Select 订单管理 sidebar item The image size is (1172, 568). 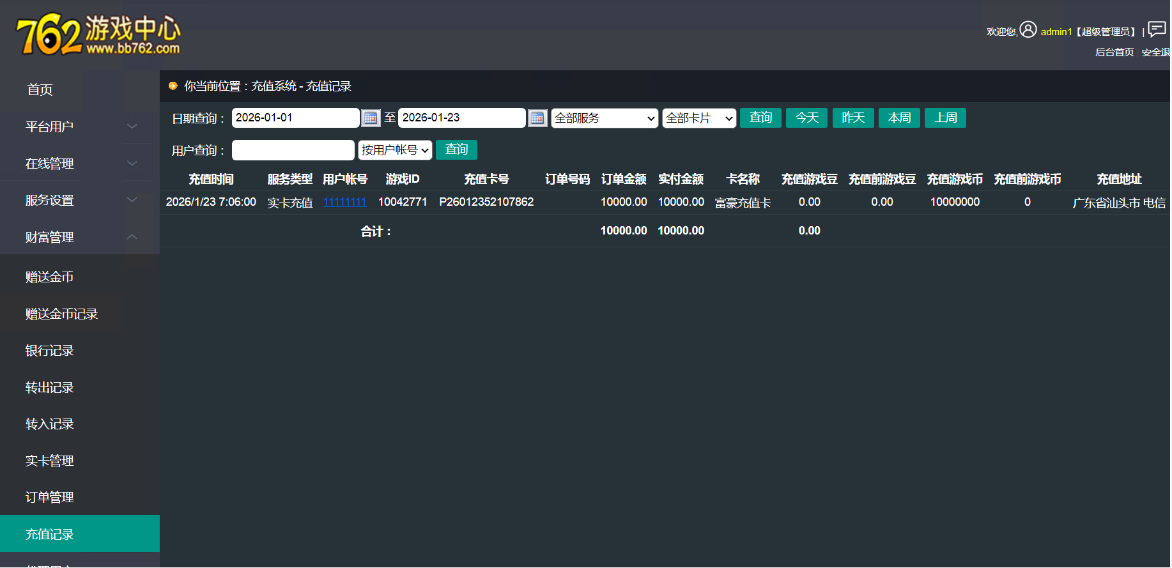click(x=50, y=497)
